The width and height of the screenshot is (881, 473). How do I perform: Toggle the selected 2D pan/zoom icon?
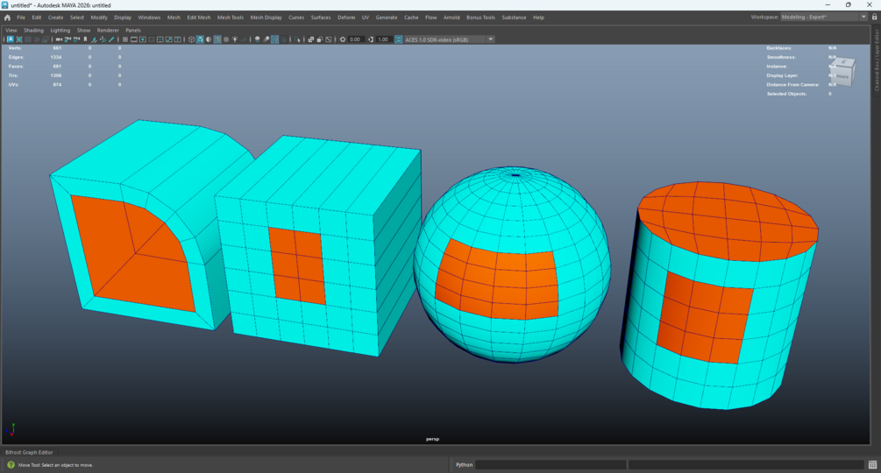click(x=103, y=39)
